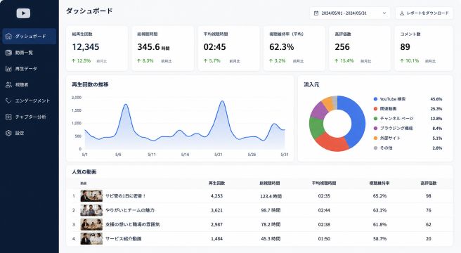
Task: Click the green up arrow next to 5.7%
Action: [205, 60]
